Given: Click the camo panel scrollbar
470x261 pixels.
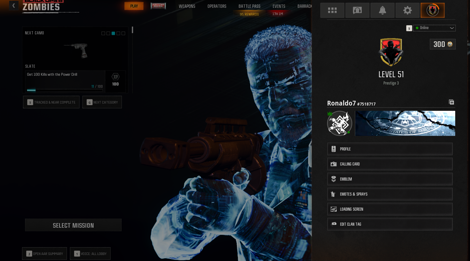Looking at the screenshot, I should [x=132, y=30].
